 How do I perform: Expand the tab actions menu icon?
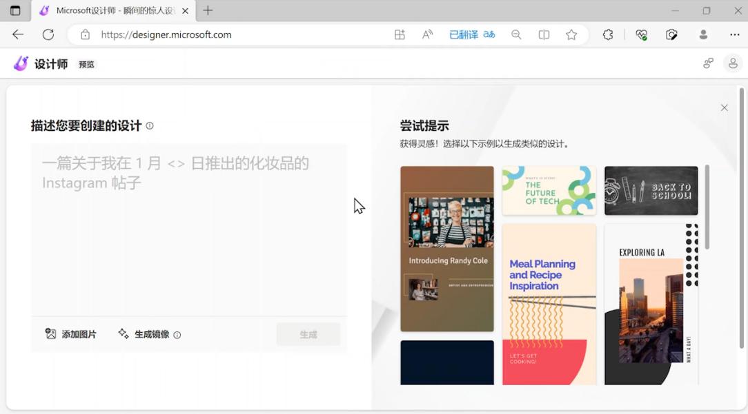point(15,10)
